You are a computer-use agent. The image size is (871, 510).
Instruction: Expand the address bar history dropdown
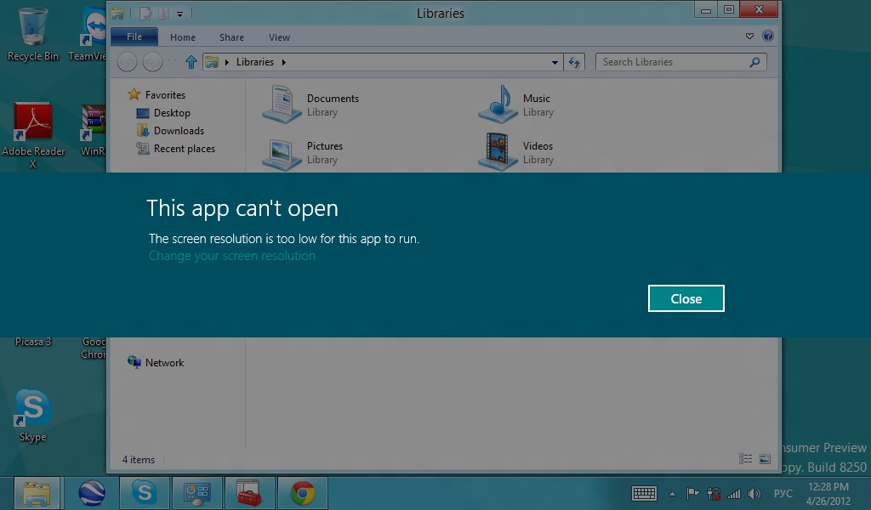tap(555, 62)
